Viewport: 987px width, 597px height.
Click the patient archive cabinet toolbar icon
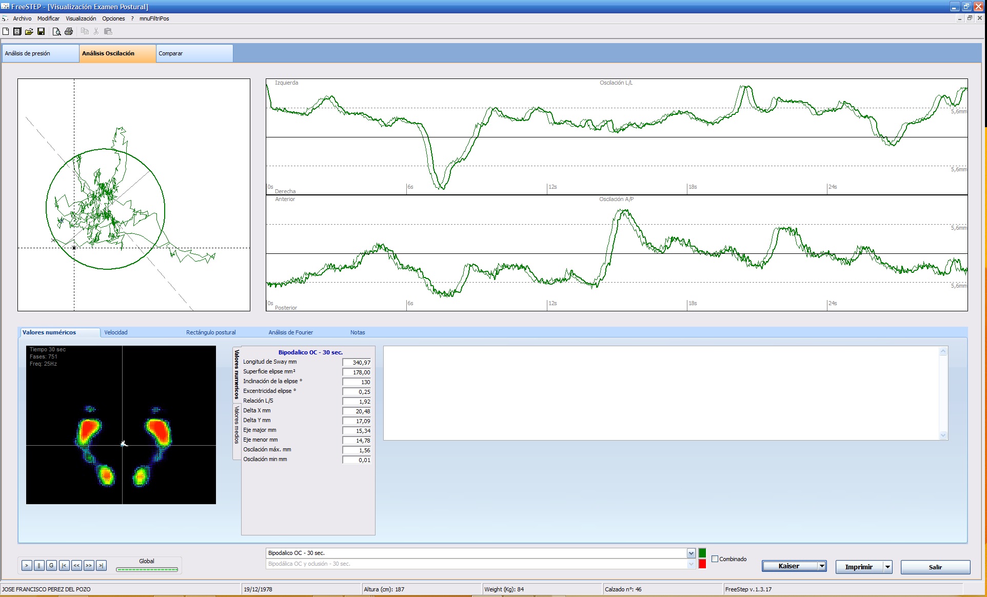[x=17, y=31]
